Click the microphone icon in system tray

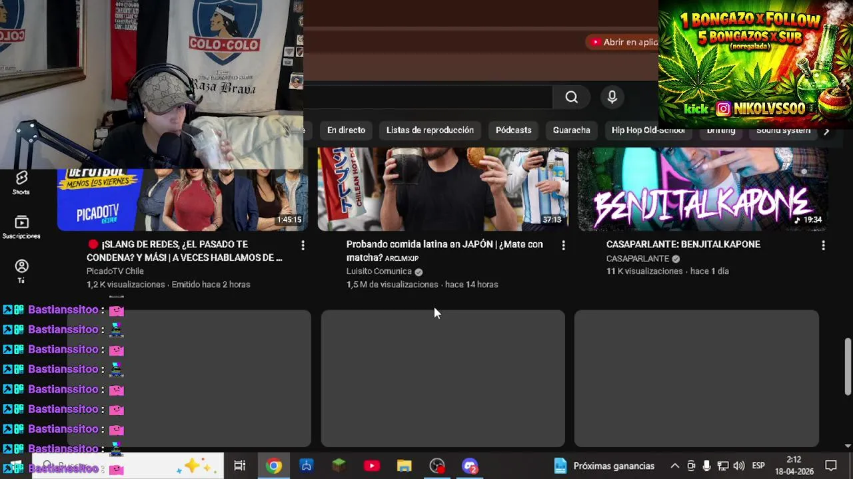point(706,466)
